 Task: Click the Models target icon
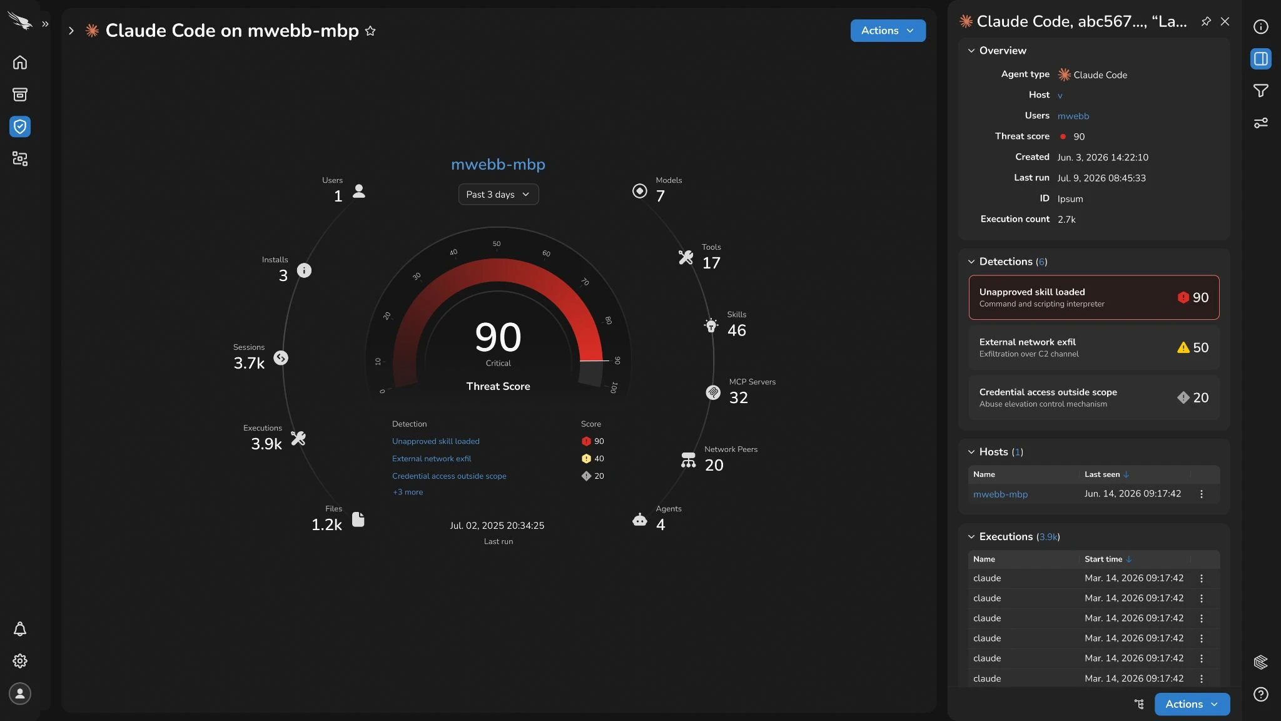click(639, 191)
